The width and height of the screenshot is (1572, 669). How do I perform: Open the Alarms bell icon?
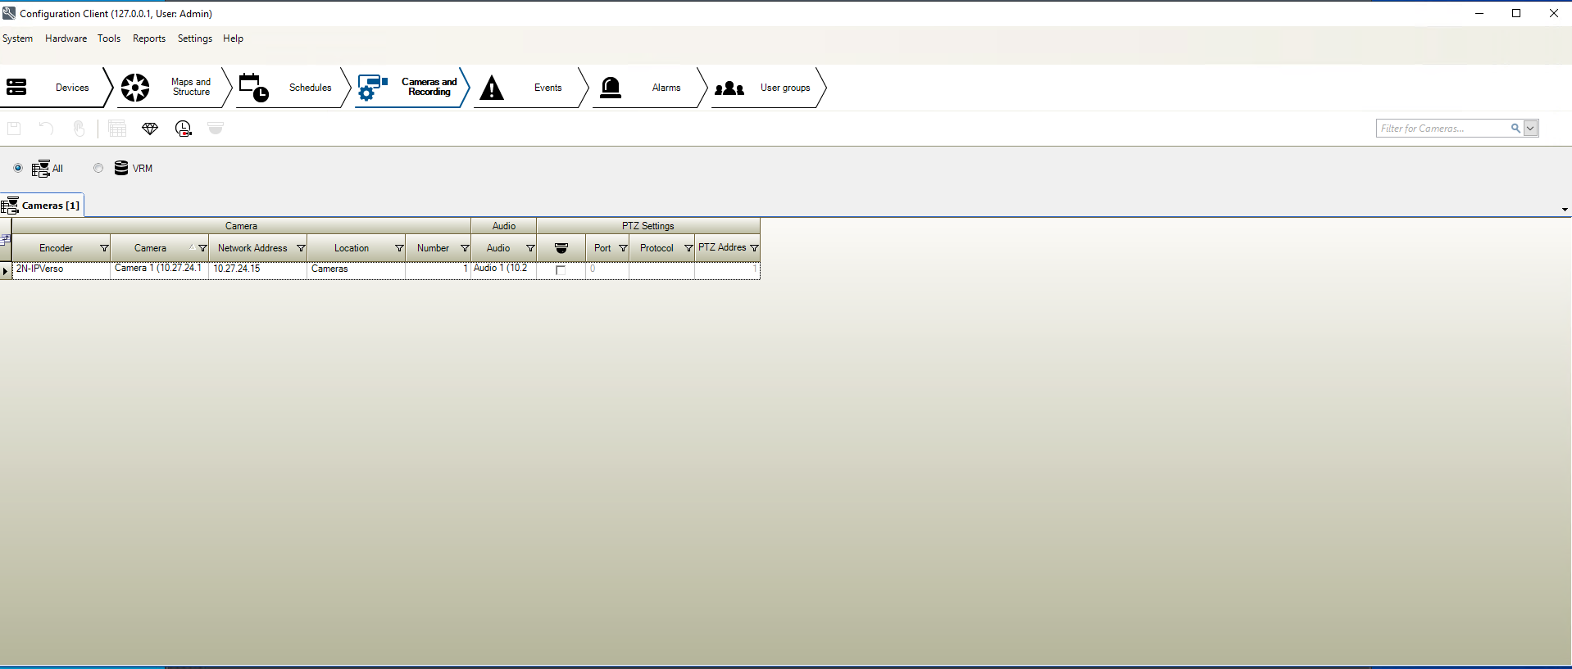click(611, 87)
